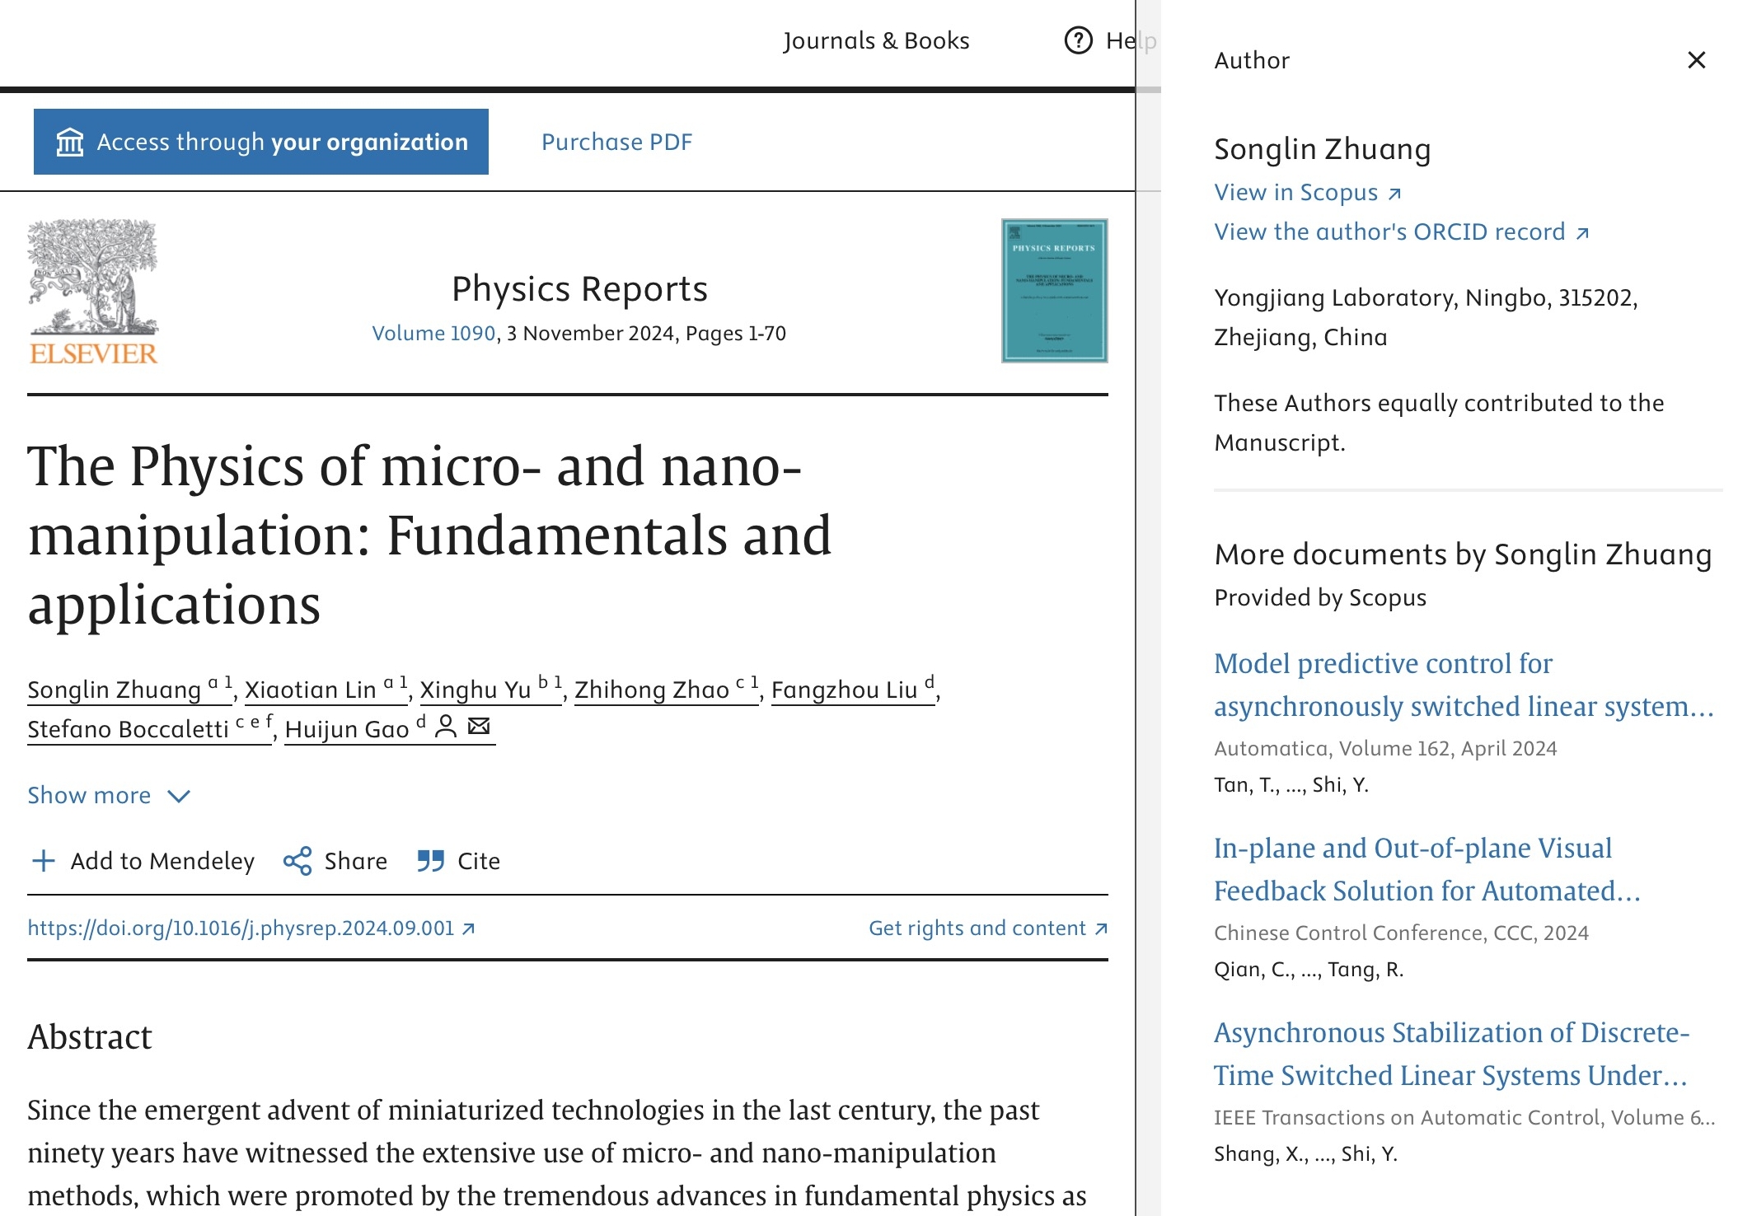
Task: Click View in Scopus link
Action: [x=1307, y=192]
